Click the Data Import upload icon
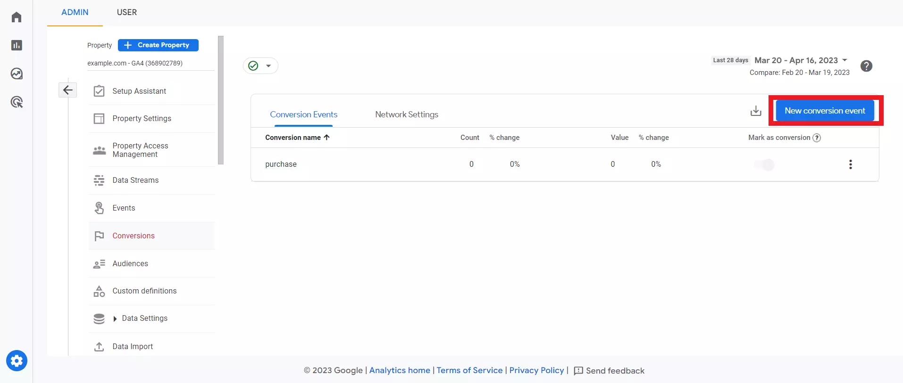 pos(99,346)
